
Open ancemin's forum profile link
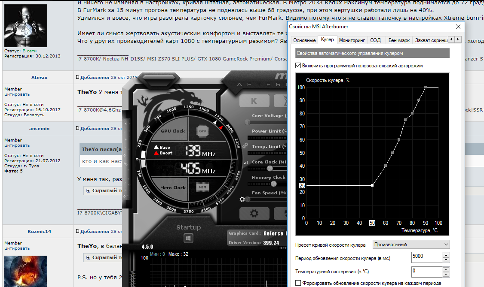tap(39, 128)
